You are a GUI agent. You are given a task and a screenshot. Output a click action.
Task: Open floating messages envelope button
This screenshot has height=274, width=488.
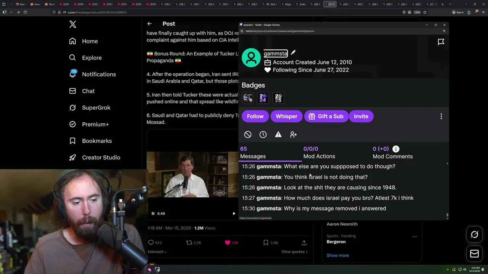[474, 253]
